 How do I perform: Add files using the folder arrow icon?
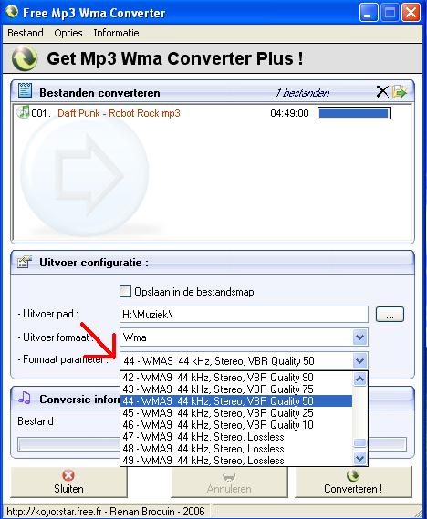[x=400, y=92]
